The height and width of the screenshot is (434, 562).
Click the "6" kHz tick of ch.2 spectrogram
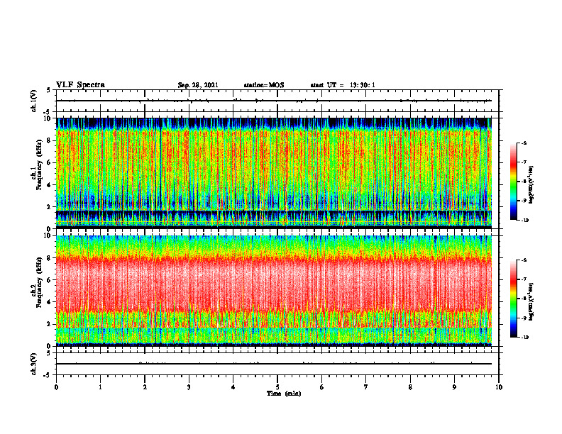50,280
